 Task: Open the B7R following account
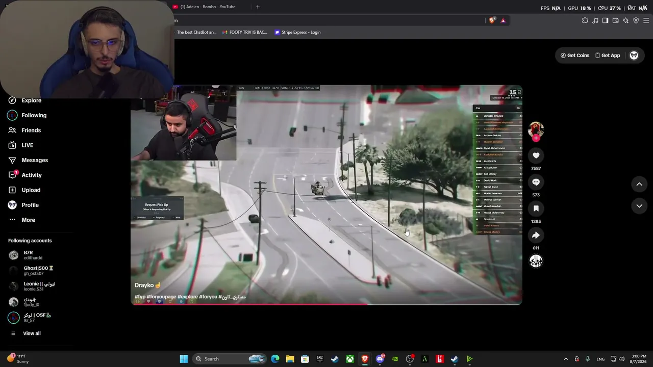click(26, 255)
